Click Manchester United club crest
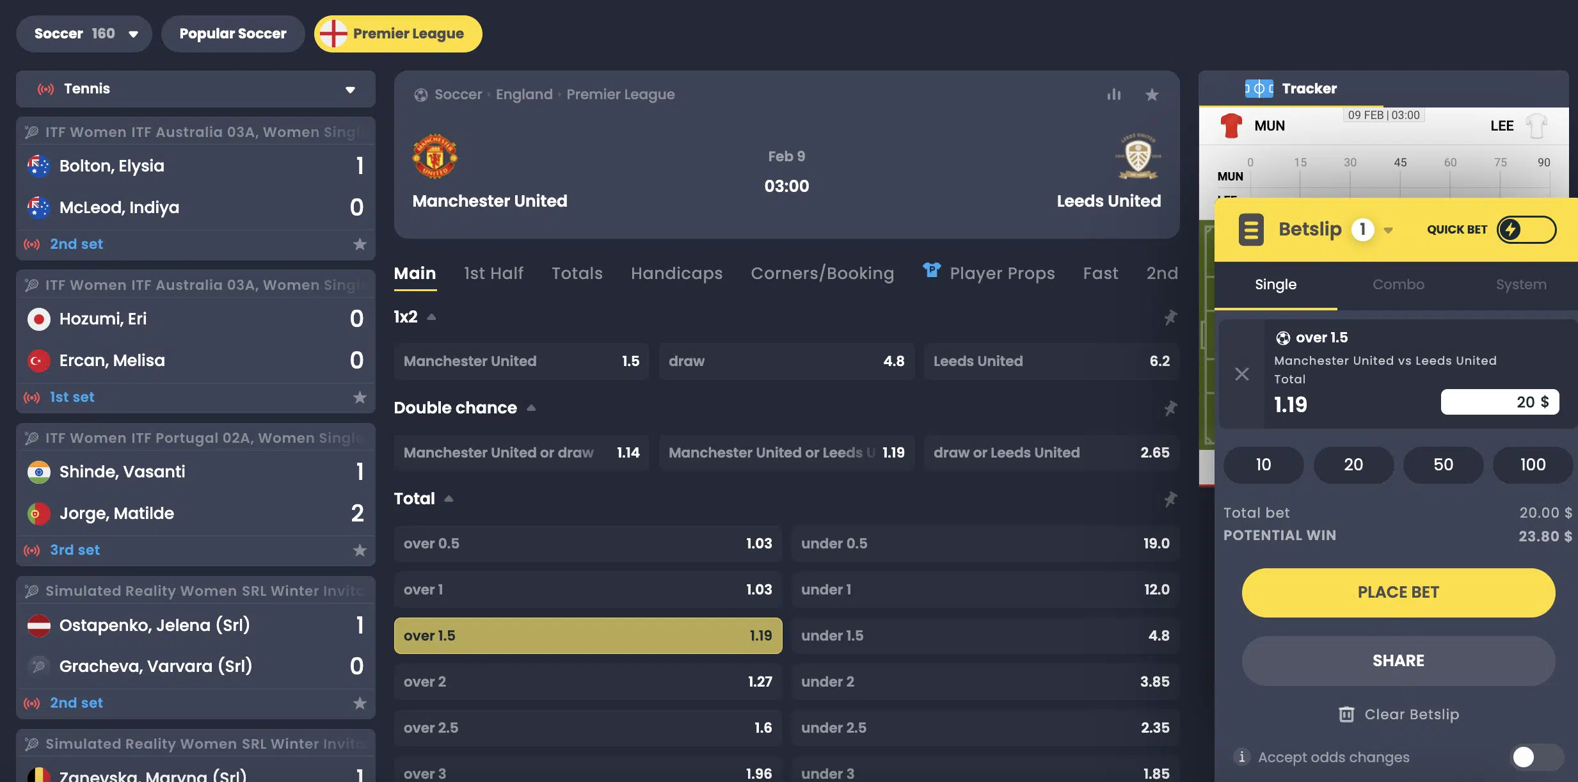Image resolution: width=1578 pixels, height=782 pixels. coord(434,156)
